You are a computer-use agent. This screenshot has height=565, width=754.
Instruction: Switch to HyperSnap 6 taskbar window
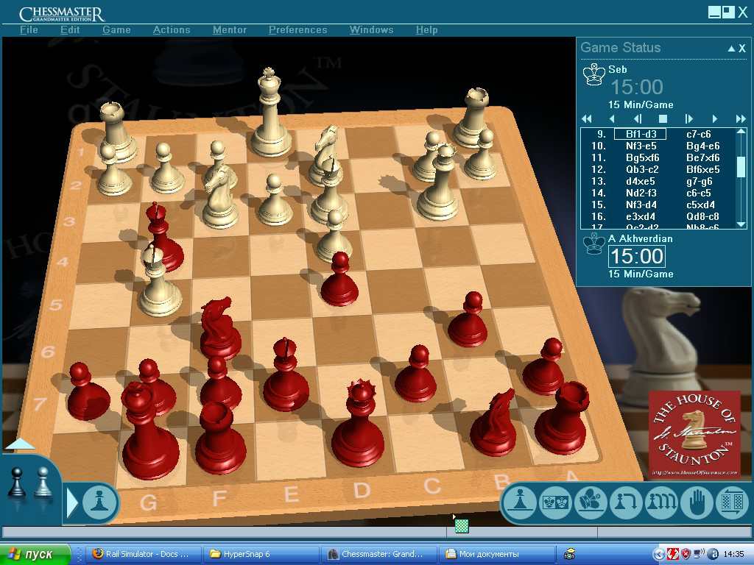260,554
